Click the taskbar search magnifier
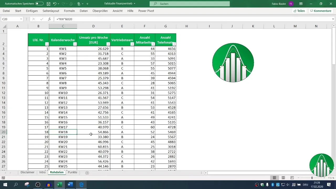This screenshot has height=189, width=336. pyautogui.click(x=16, y=185)
